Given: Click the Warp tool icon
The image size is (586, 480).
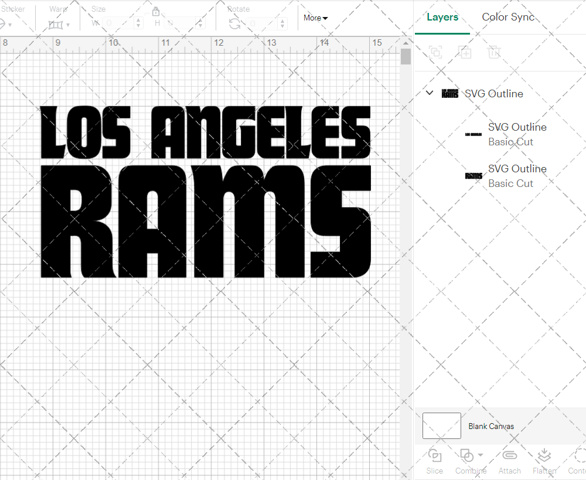Looking at the screenshot, I should click(x=57, y=24).
